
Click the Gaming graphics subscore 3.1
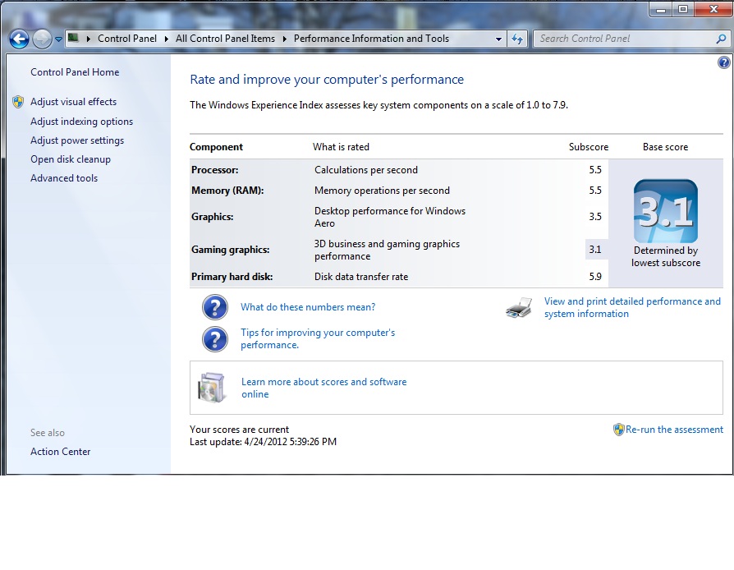pos(595,250)
